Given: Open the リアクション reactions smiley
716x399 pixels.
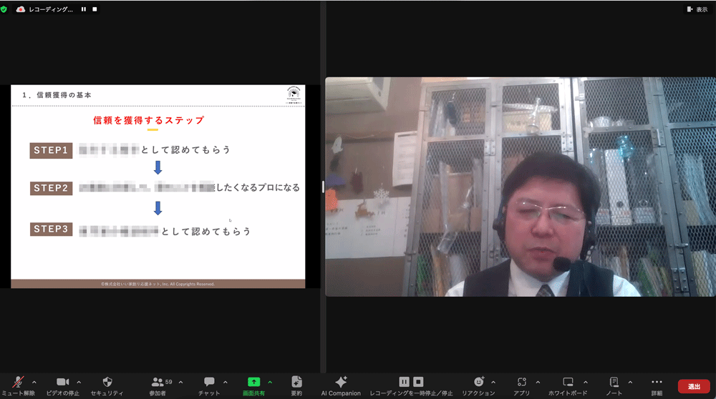Looking at the screenshot, I should (479, 383).
